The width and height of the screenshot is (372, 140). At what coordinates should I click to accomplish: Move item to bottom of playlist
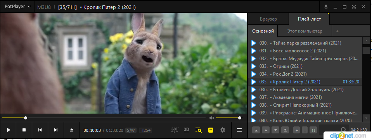[285, 130]
